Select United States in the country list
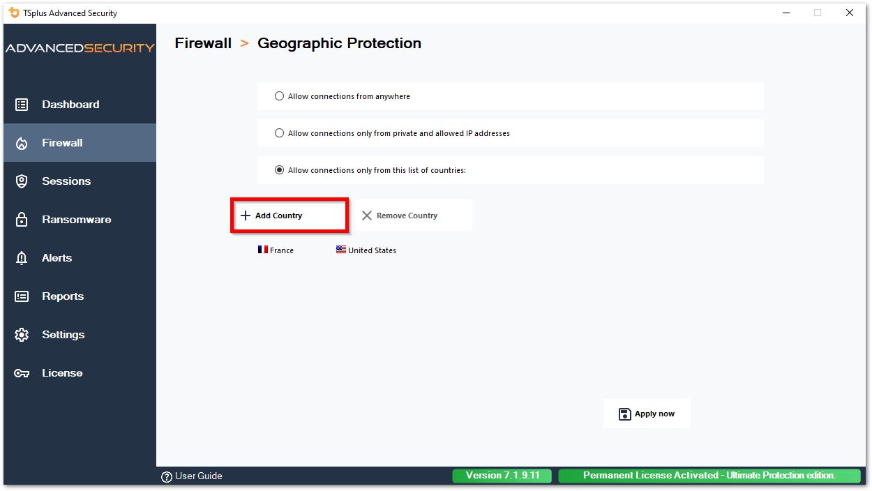 [366, 250]
